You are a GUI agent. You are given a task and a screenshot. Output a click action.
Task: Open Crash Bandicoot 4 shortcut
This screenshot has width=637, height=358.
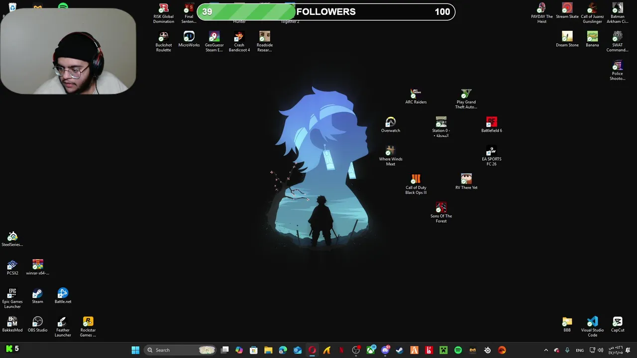[x=239, y=42]
